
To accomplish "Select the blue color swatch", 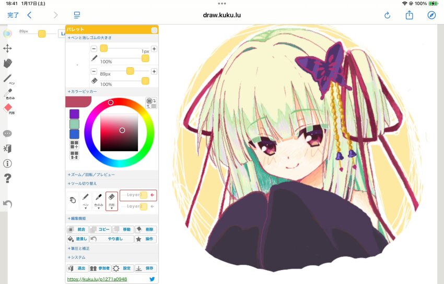I will click(x=74, y=134).
